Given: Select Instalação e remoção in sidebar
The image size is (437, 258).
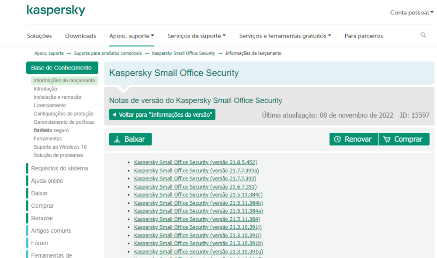Looking at the screenshot, I should coord(57,97).
